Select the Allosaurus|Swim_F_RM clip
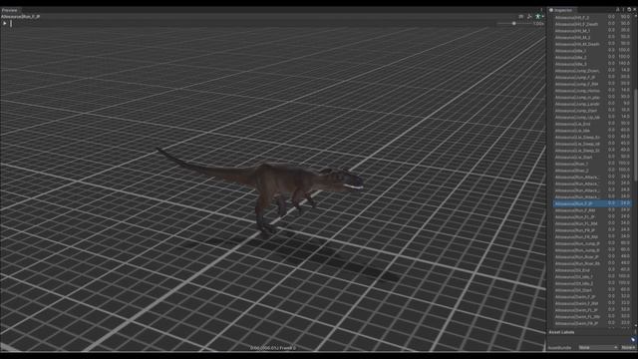 [x=592, y=303]
